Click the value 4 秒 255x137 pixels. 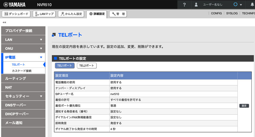[113, 129]
